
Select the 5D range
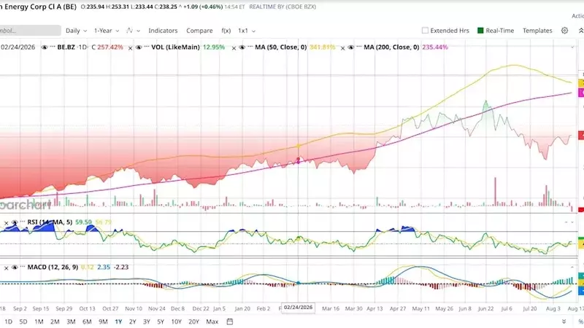pos(23,321)
